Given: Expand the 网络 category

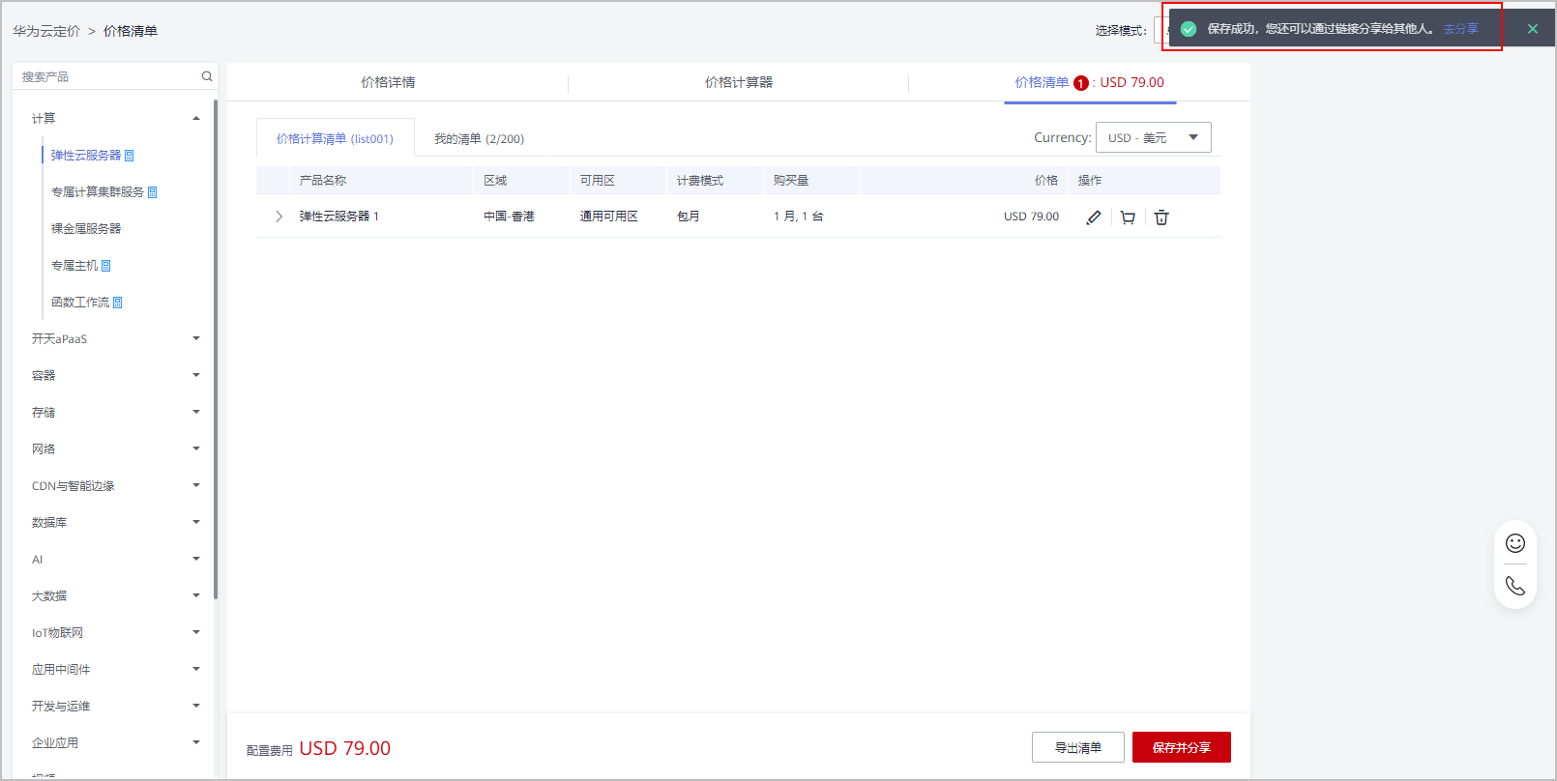Looking at the screenshot, I should coord(196,448).
